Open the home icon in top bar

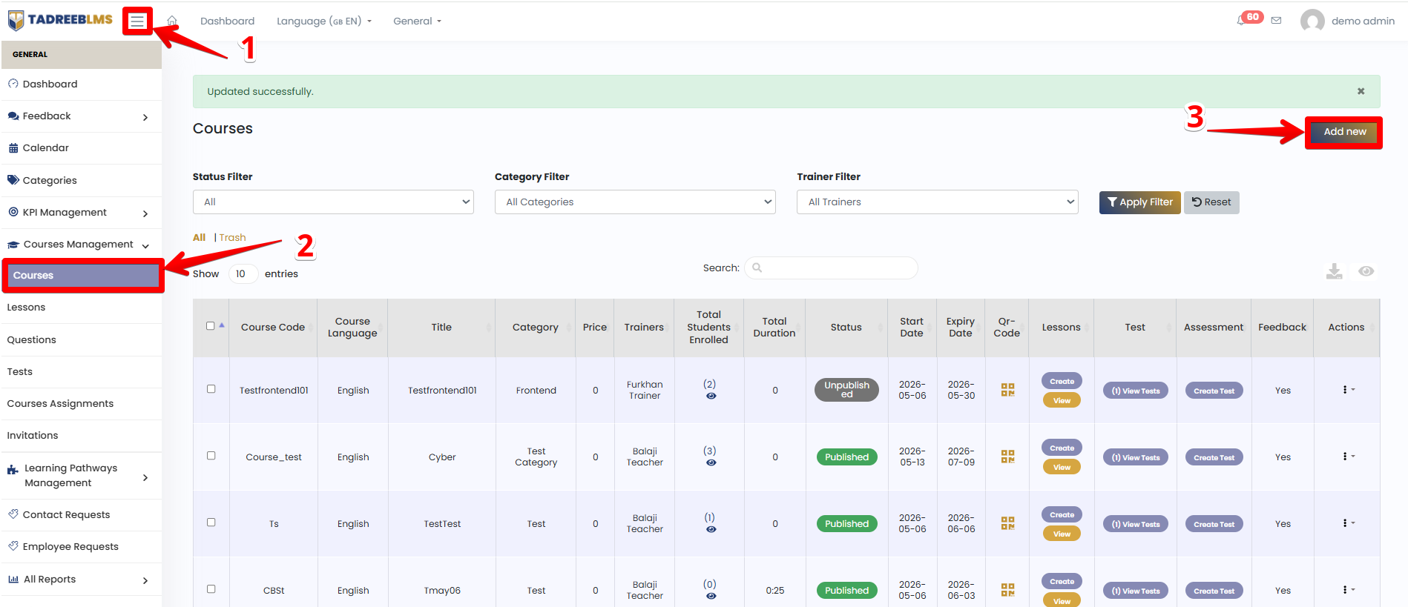[172, 21]
